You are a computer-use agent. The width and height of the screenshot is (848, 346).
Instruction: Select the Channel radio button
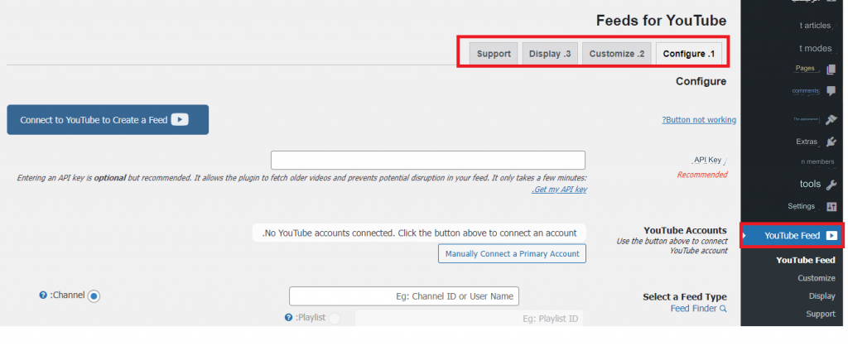tap(94, 296)
